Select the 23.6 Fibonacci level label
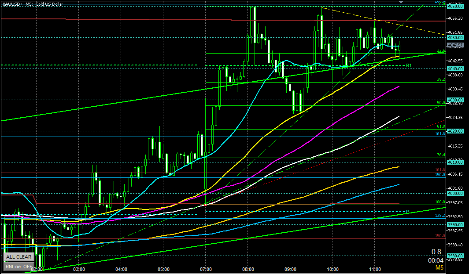The image size is (469, 274). coord(439,50)
